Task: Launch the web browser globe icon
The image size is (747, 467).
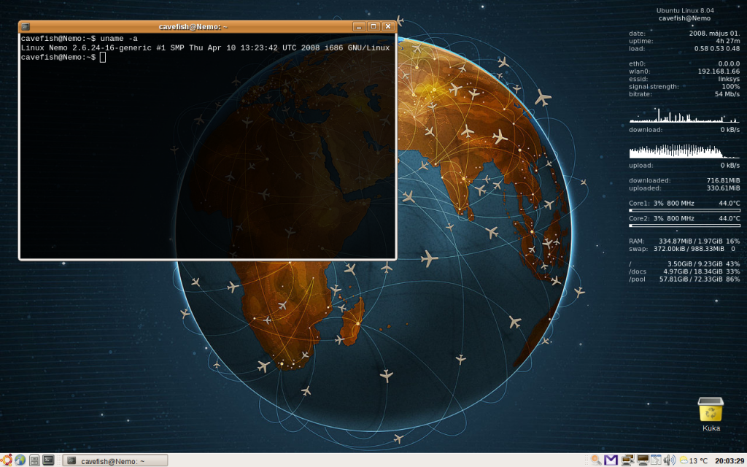Action: coord(20,460)
